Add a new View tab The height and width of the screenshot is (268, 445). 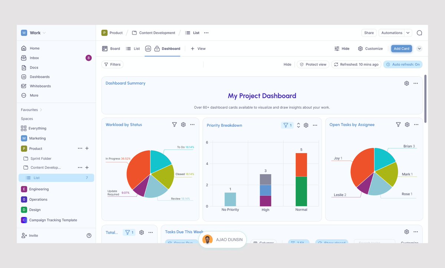point(198,49)
